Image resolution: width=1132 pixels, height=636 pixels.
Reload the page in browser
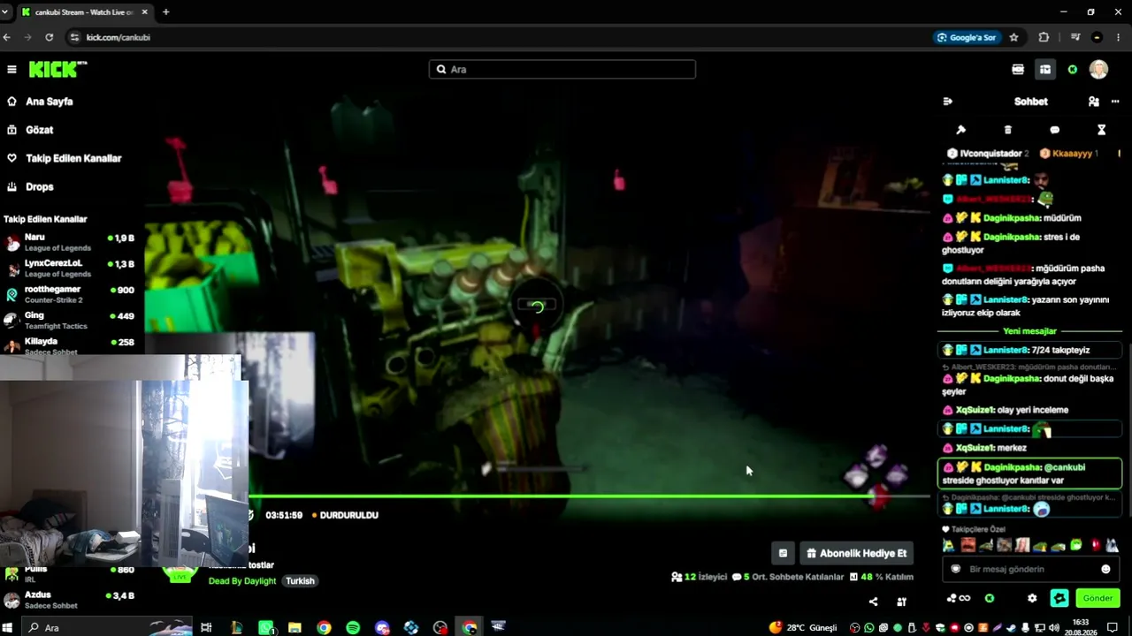click(49, 37)
